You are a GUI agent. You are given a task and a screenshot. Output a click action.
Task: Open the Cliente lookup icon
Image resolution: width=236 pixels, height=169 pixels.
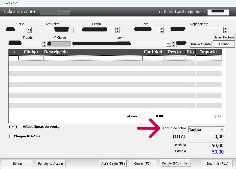(169, 44)
